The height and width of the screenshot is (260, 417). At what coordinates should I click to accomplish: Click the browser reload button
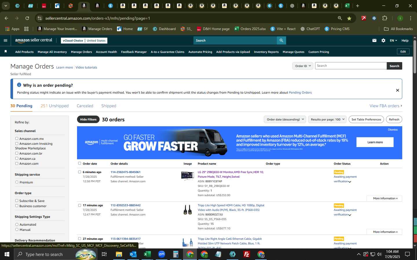[x=27, y=18]
